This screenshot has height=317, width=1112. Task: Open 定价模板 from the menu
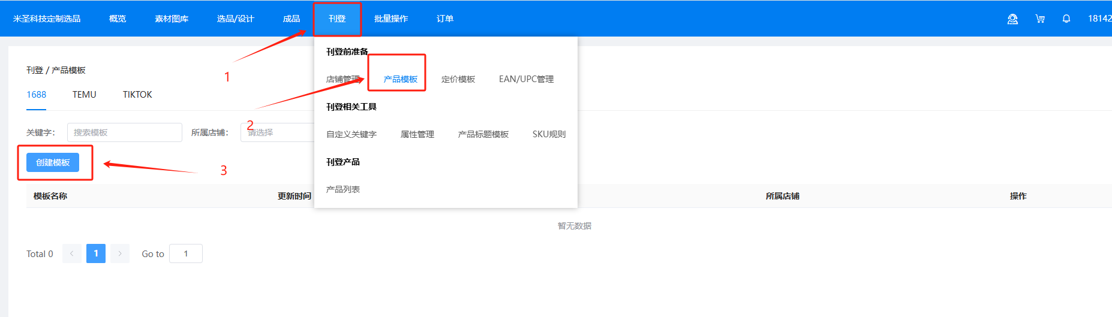coord(458,79)
